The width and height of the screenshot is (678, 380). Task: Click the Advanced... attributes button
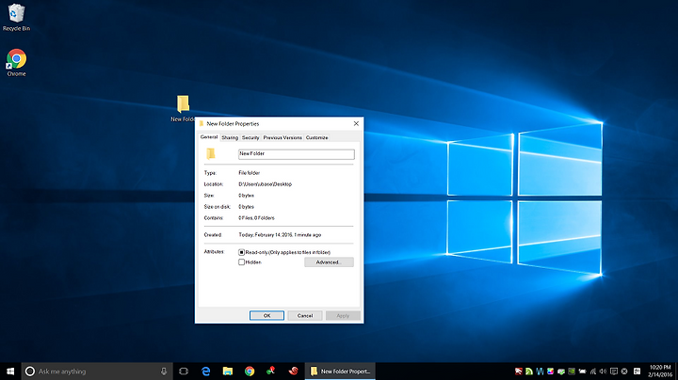point(329,262)
